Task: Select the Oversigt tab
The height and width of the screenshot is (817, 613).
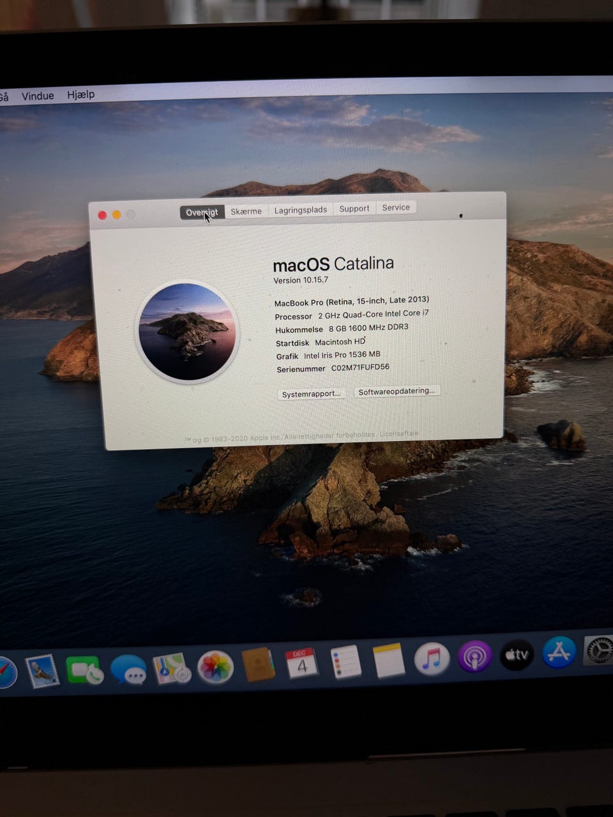Action: click(202, 213)
